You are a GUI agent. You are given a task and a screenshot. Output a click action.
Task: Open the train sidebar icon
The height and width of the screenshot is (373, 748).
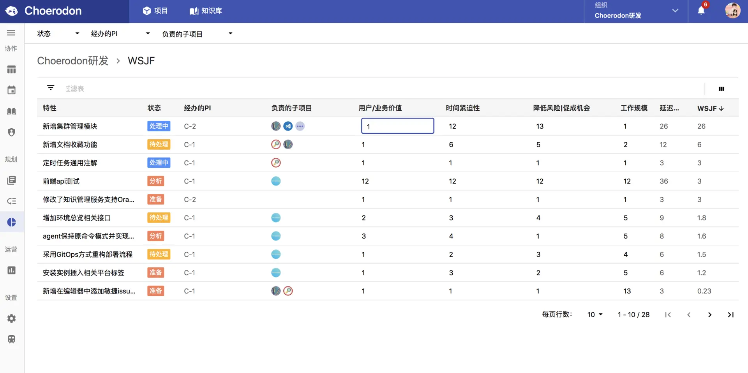(12, 339)
